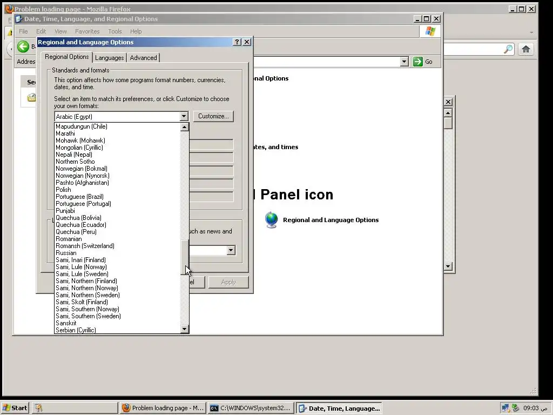
Task: Switch to the C:\WINDOWS\system32 taskbar button
Action: tap(251, 408)
